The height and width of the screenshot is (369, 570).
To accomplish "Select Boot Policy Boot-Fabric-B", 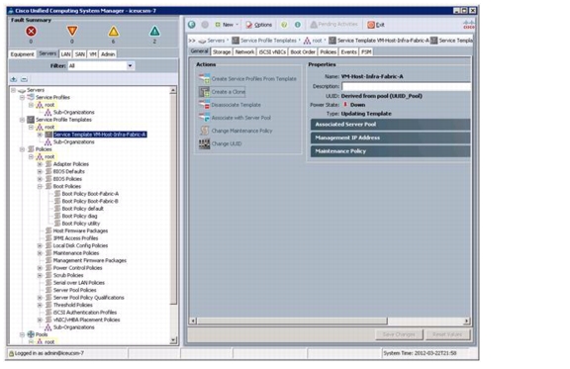I will 90,201.
